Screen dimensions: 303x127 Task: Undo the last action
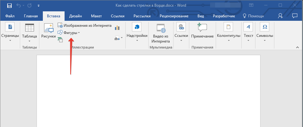19,6
